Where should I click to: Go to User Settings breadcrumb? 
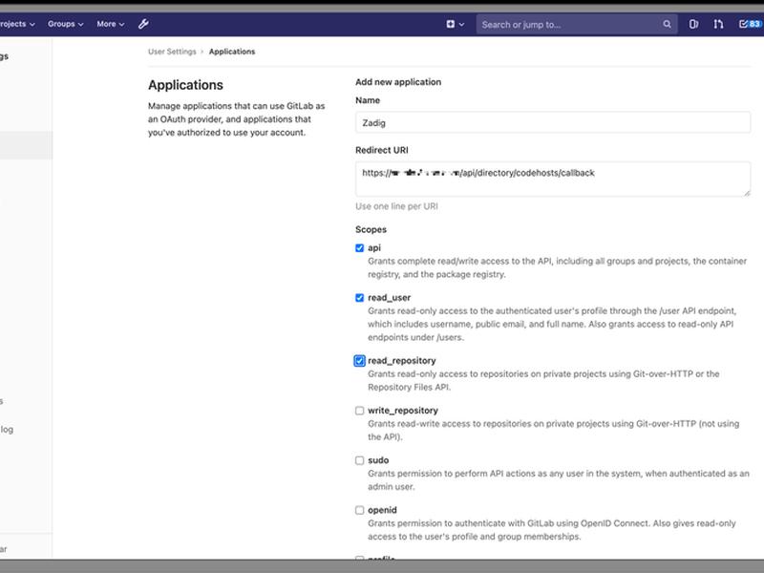click(172, 52)
